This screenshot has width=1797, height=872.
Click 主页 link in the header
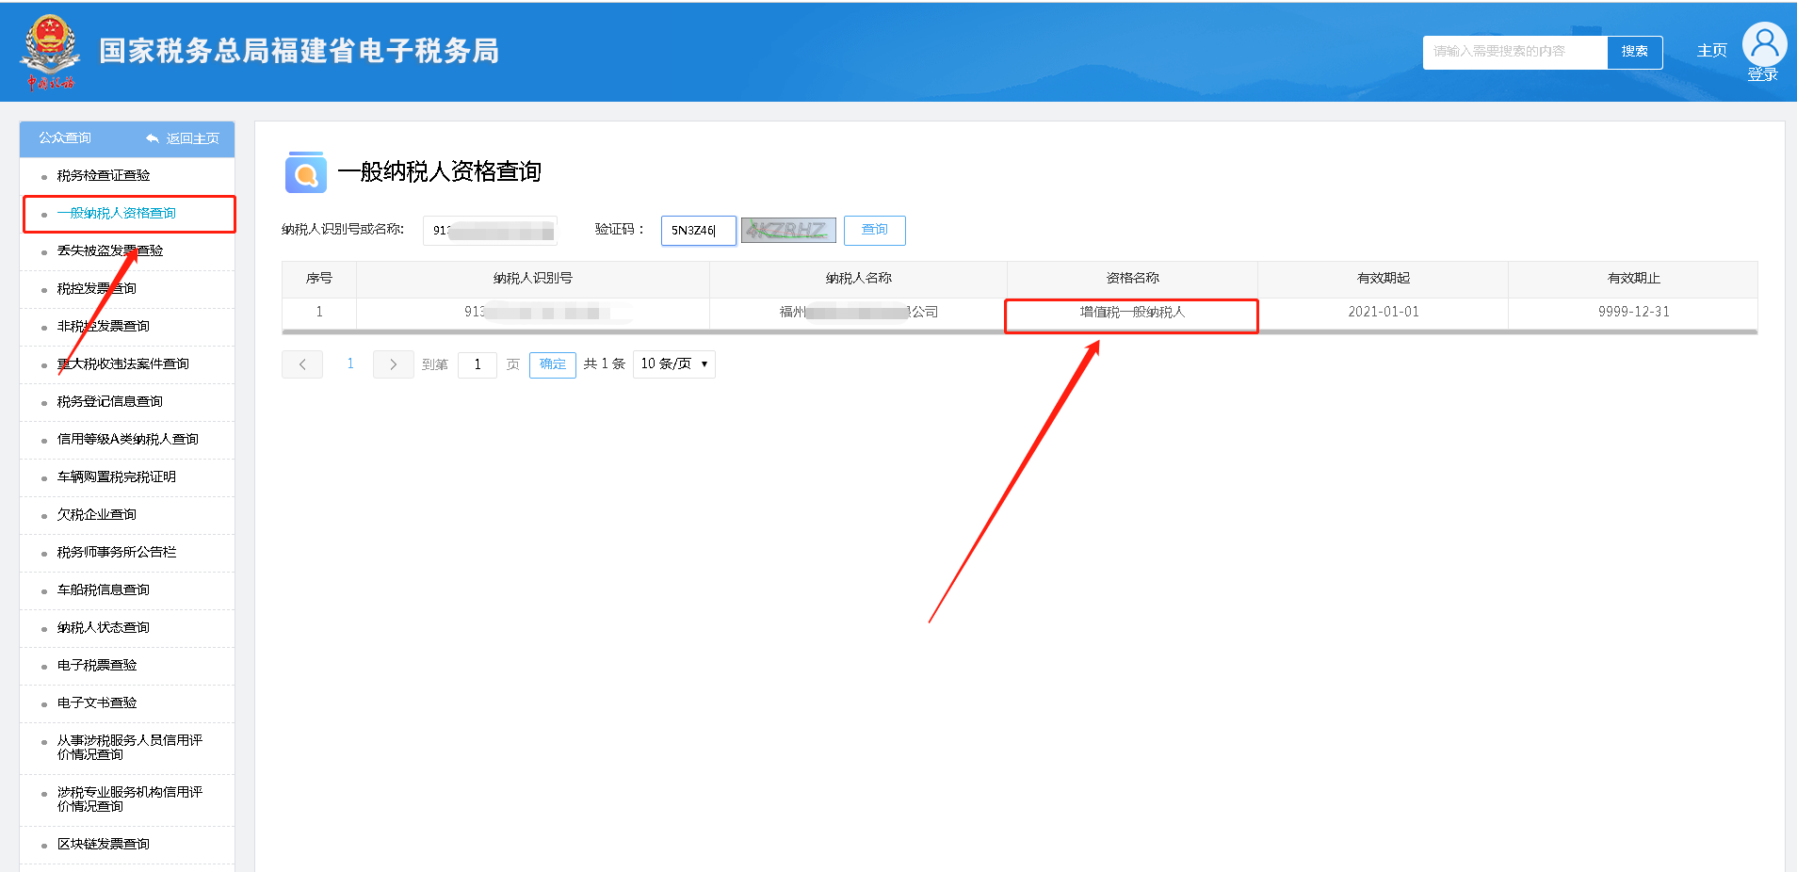point(1711,51)
